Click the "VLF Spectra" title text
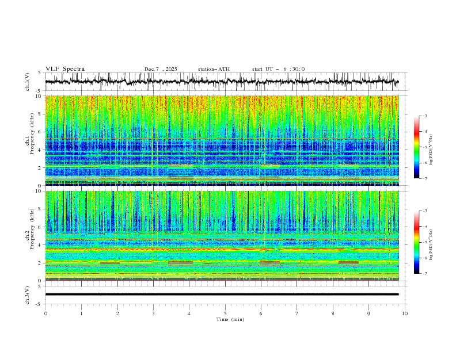Viewport: 456px width, 352px height. tap(65, 69)
